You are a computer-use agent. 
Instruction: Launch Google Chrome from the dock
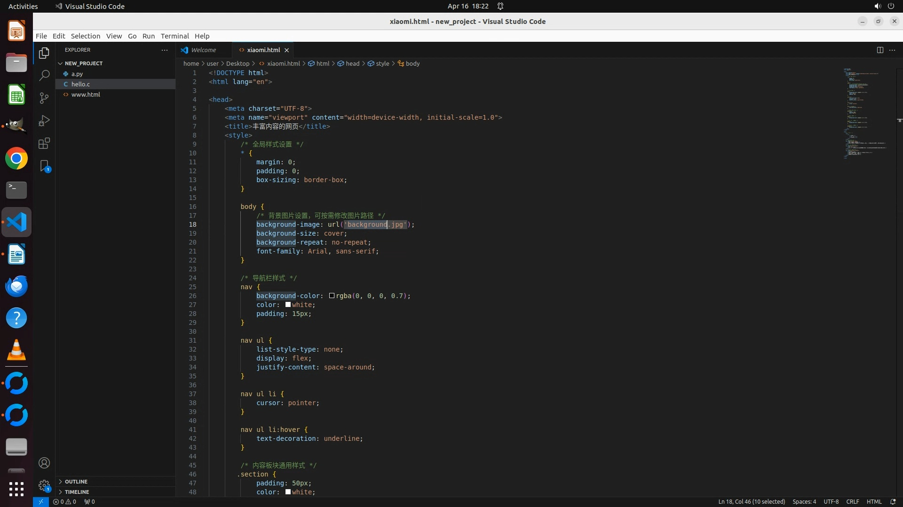click(x=16, y=159)
